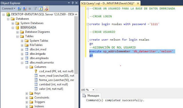Screen dimensions: 183x108
Task: Select the BDBRIGADA database cylinder icon
Action: (x=17, y=28)
